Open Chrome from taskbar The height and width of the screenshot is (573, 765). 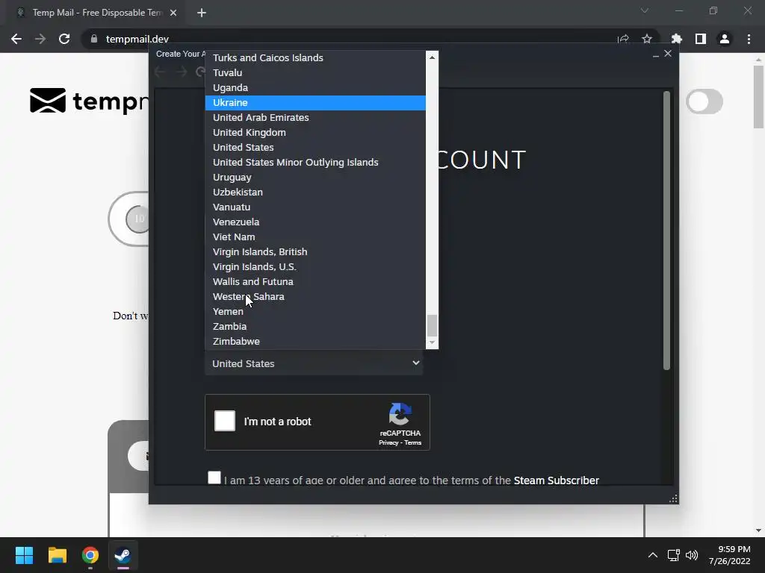pos(90,555)
